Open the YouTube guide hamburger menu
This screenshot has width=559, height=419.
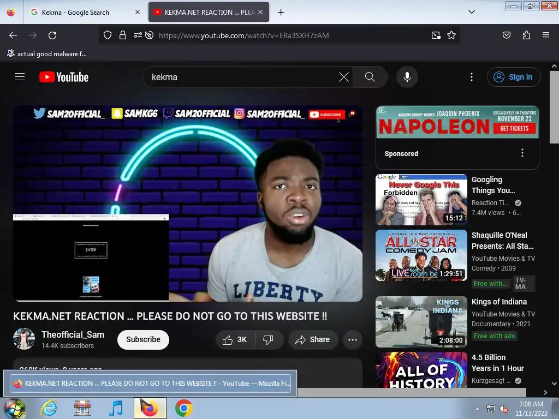tap(20, 77)
